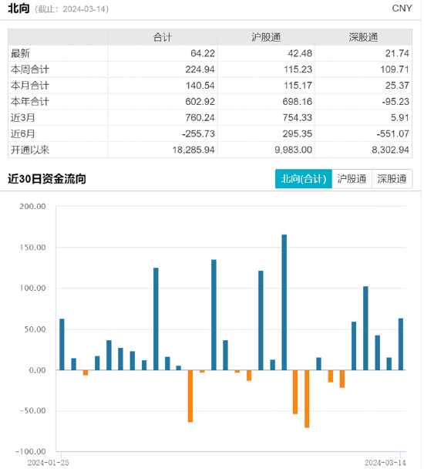Viewport: 424px width, 469px height.
Task: Click the value 42.48
Action: click(x=300, y=53)
